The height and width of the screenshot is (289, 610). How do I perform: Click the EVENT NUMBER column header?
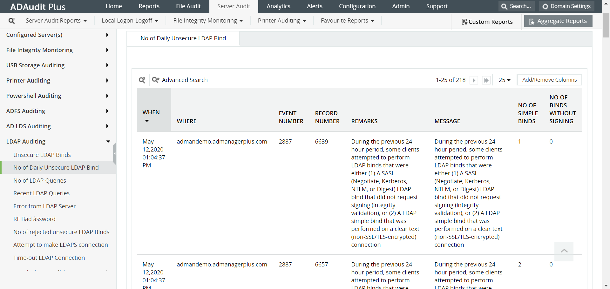[x=291, y=117]
